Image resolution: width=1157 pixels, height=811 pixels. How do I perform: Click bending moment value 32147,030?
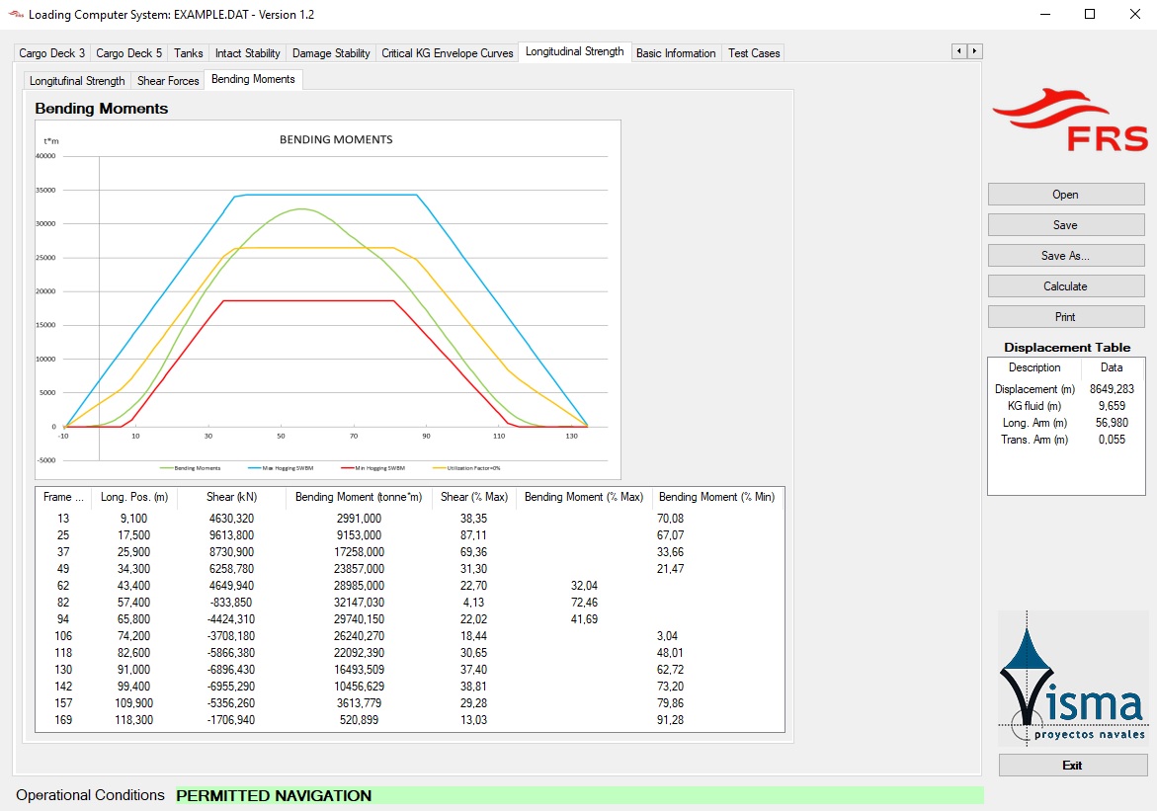(359, 603)
